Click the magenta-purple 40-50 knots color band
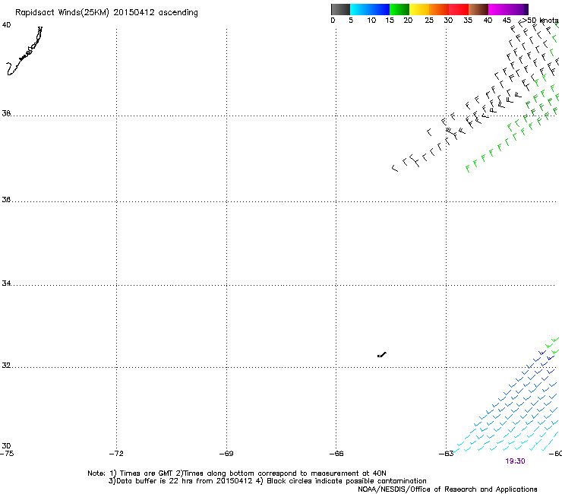Viewport: 562px width, 494px height. (508, 9)
